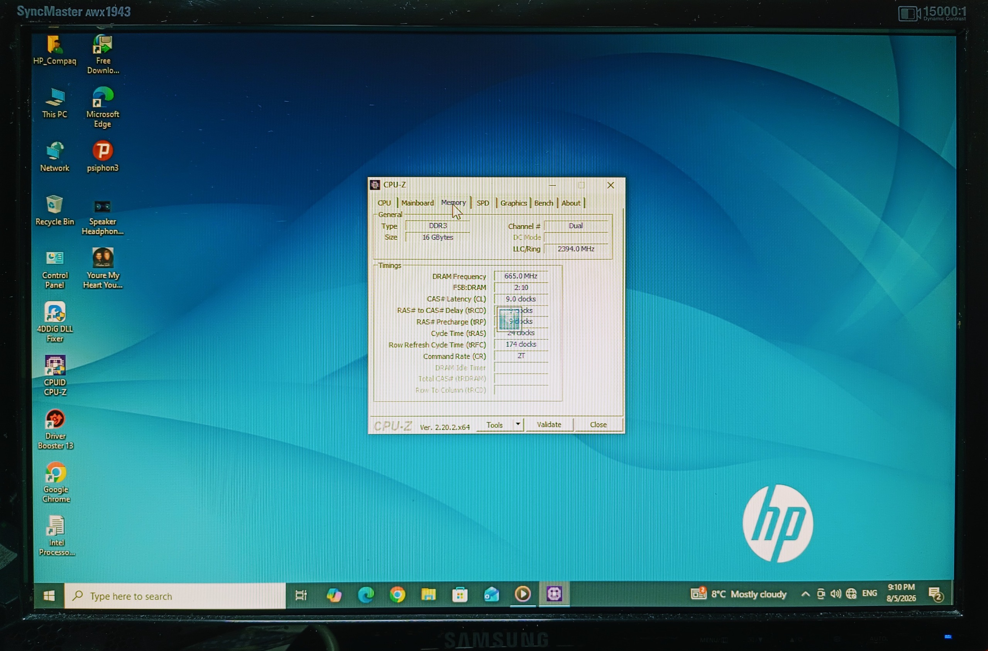Open the clock showing 9:10 PM
The image size is (988, 651).
pyautogui.click(x=901, y=592)
